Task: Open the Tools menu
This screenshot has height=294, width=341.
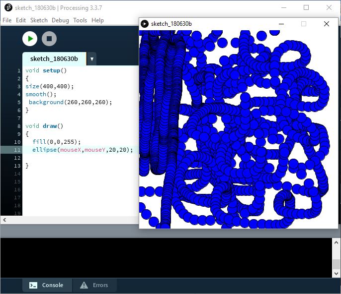Action: point(80,20)
